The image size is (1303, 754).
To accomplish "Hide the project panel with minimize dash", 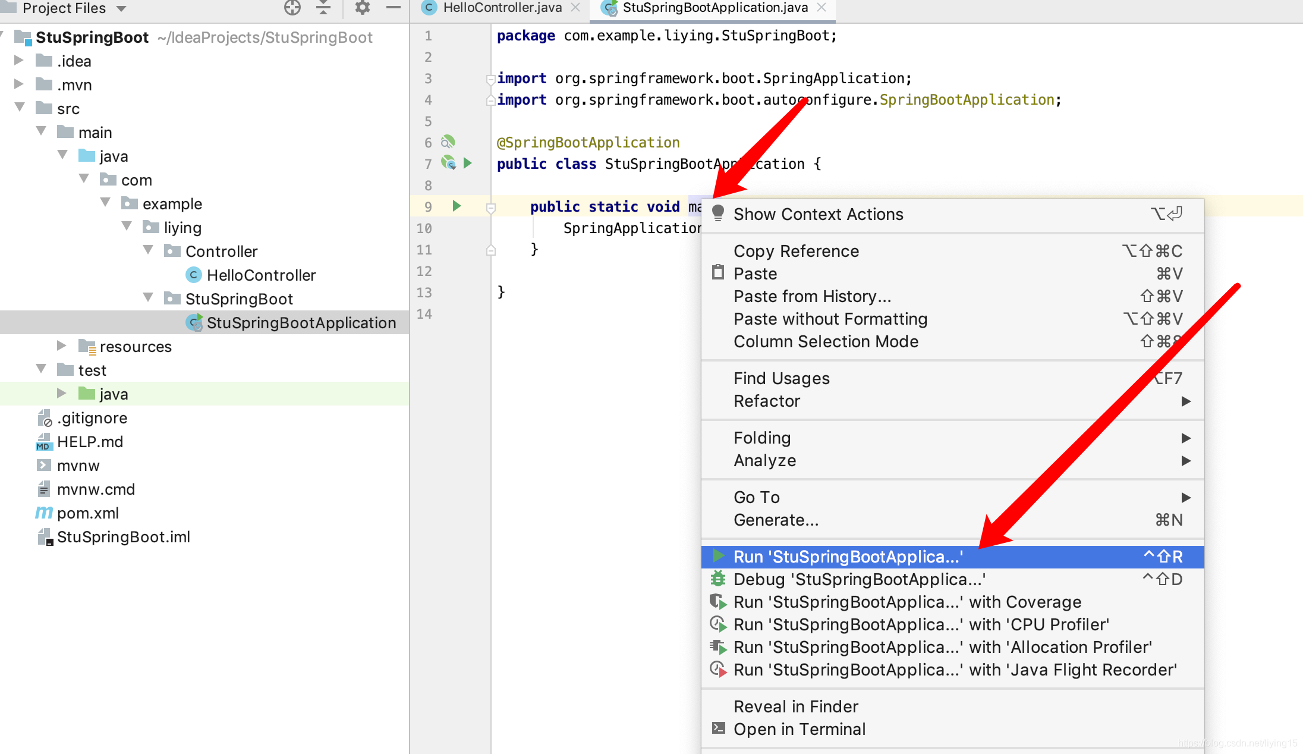I will pyautogui.click(x=393, y=8).
